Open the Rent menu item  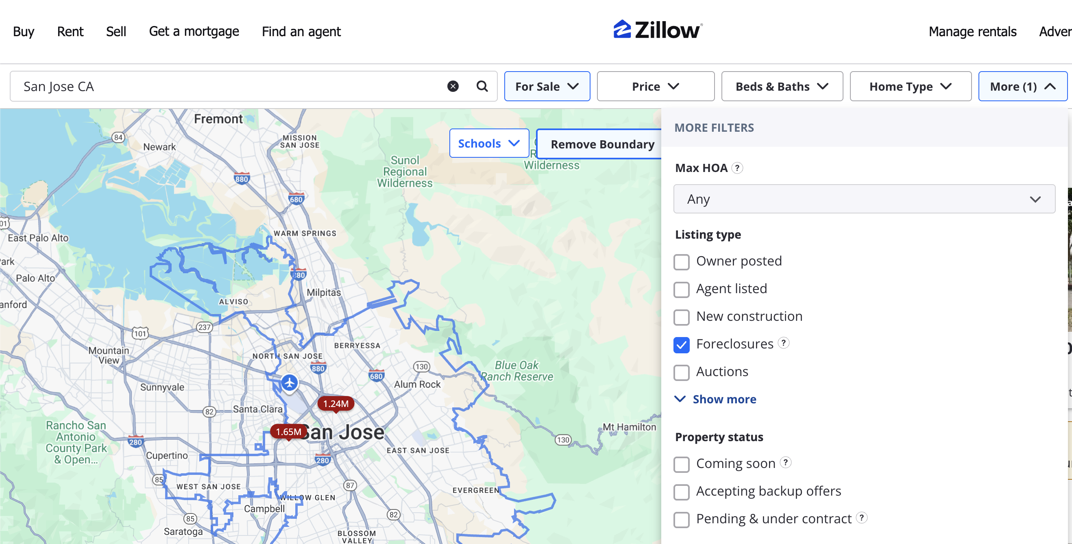70,32
